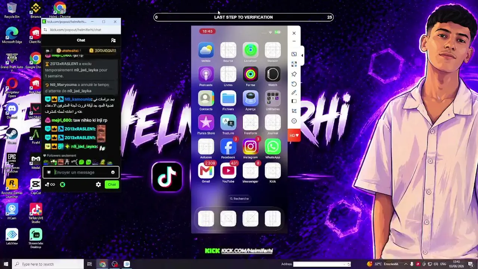This screenshot has width=478, height=269.
Task: Send message with the green Chat button
Action: click(112, 185)
